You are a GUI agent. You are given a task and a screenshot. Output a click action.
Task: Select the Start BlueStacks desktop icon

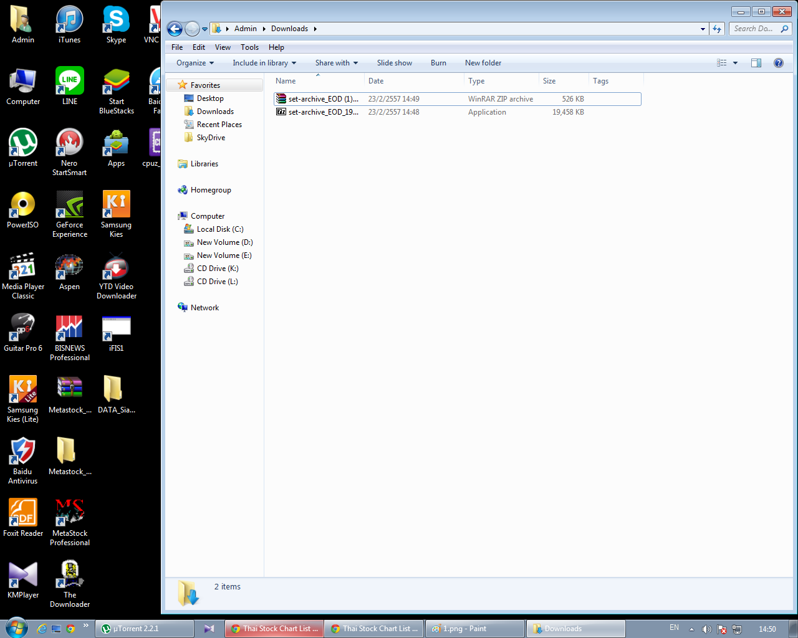[117, 91]
